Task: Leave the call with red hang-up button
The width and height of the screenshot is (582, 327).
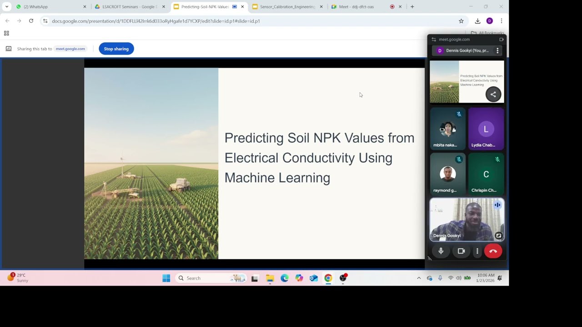Action: [493, 251]
